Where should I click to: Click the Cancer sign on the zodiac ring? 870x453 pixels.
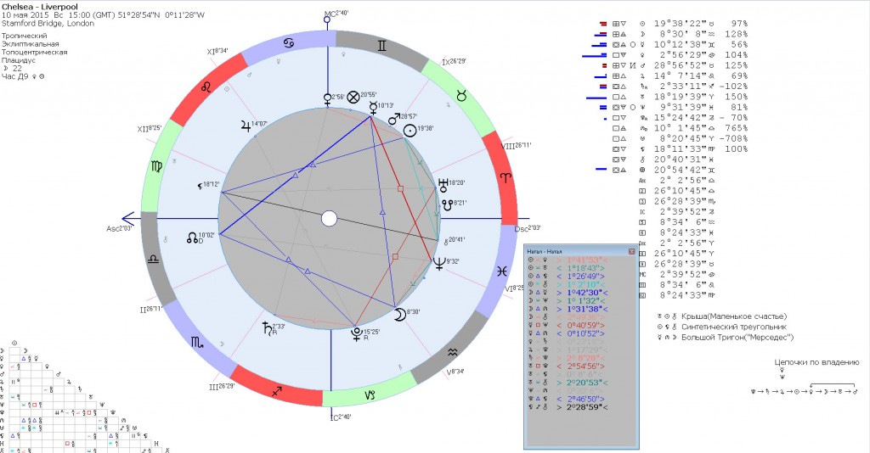pos(289,42)
